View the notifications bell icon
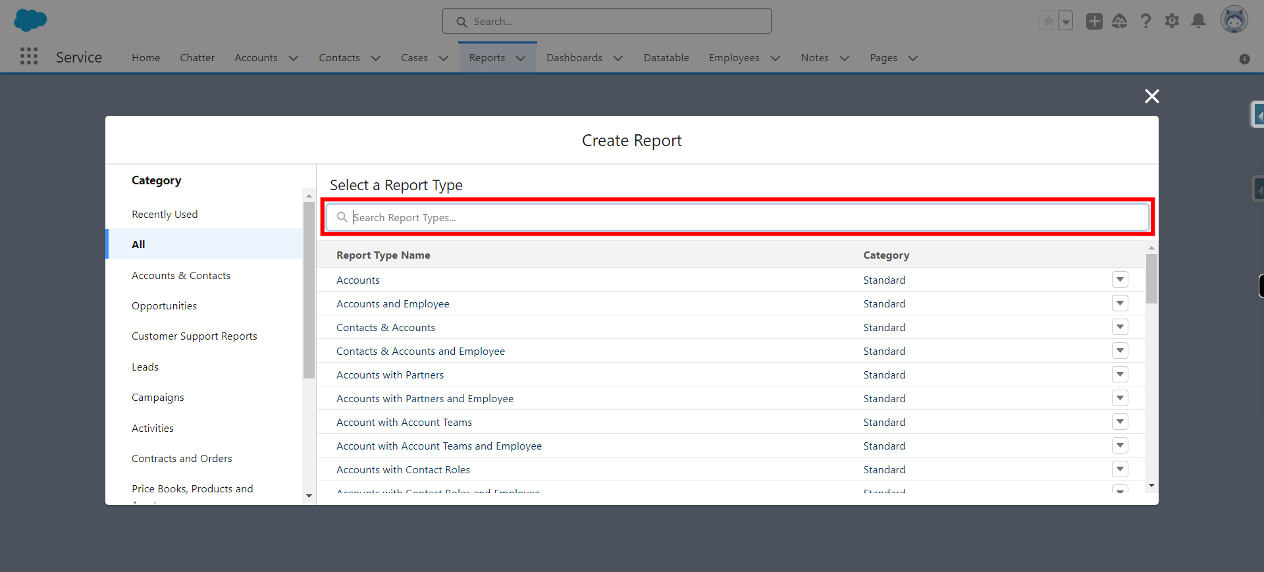Image resolution: width=1264 pixels, height=572 pixels. tap(1198, 21)
